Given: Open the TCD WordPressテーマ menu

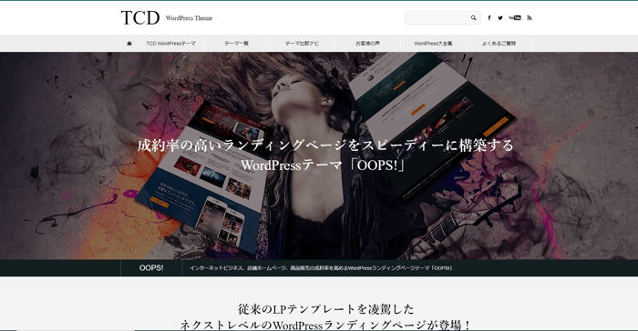Looking at the screenshot, I should [x=171, y=44].
